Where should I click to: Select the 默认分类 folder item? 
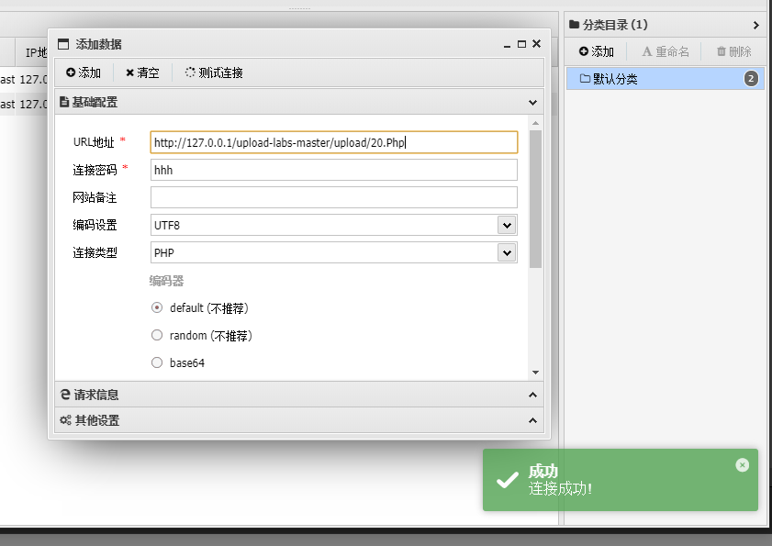pyautogui.click(x=665, y=79)
